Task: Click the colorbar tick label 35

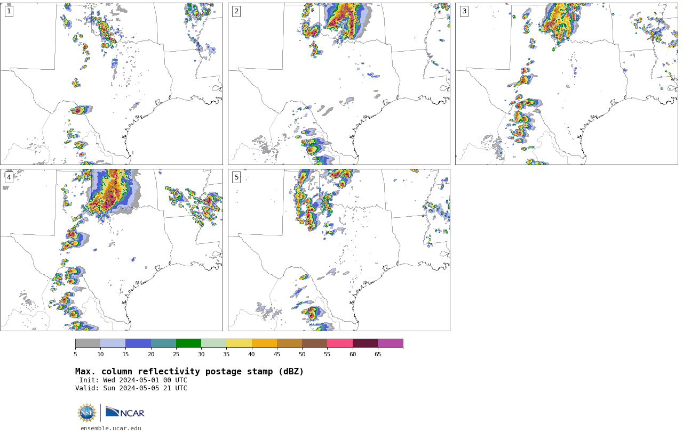Action: (x=226, y=355)
